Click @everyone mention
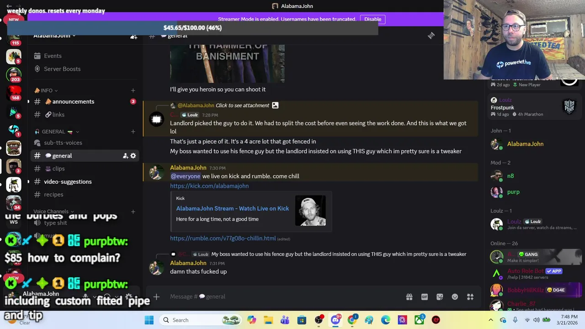This screenshot has width=585, height=329. click(186, 176)
